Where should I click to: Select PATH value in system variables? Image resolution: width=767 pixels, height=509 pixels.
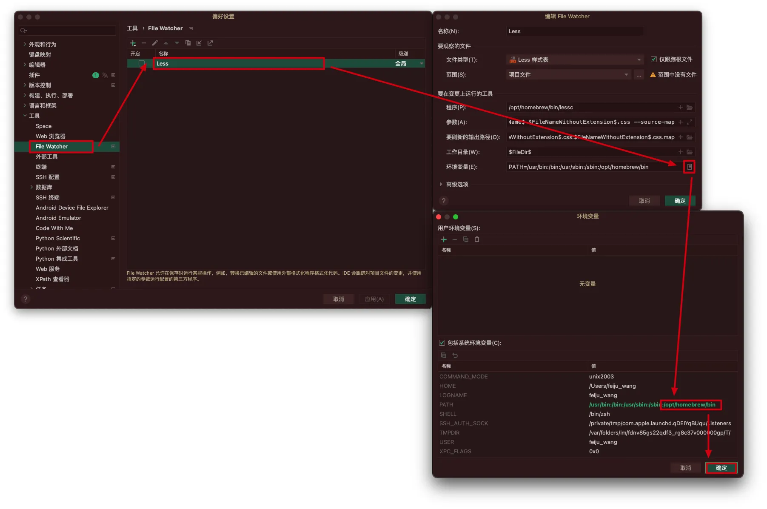[652, 404]
